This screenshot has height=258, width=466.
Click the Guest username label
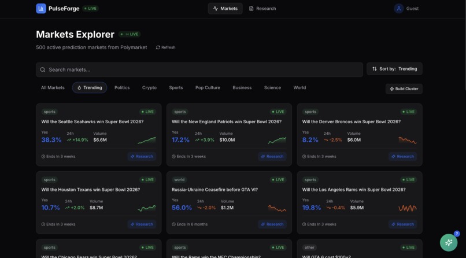(412, 9)
